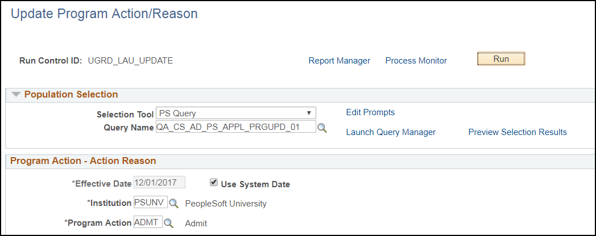Click the Run Control ID value UGRD_LAU_UPDATE
The image size is (596, 236).
tap(130, 61)
